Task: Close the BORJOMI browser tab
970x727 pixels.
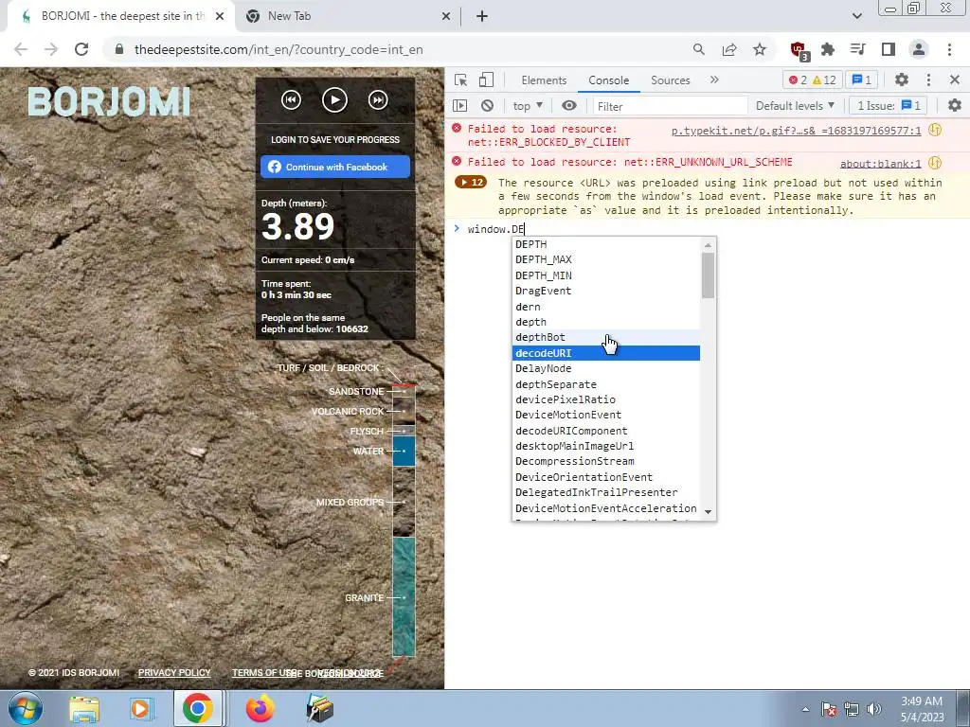Action: (x=220, y=16)
